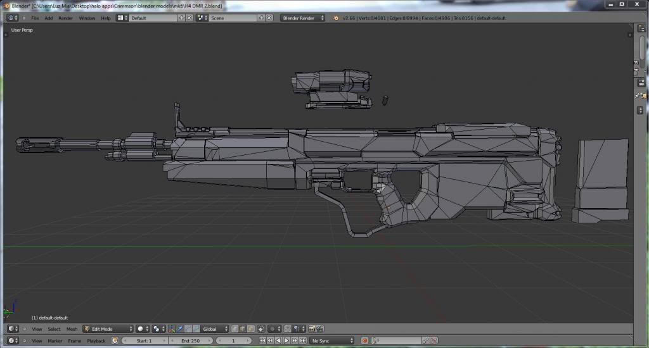Open the Marker menu

(55, 340)
